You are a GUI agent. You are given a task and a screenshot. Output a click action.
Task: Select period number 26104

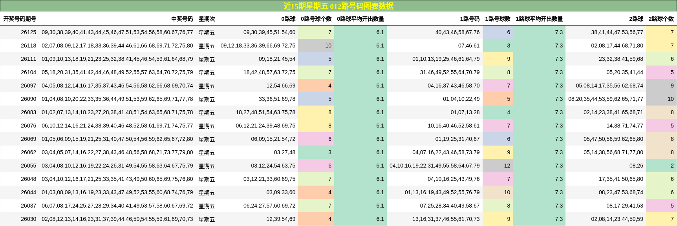[28, 72]
